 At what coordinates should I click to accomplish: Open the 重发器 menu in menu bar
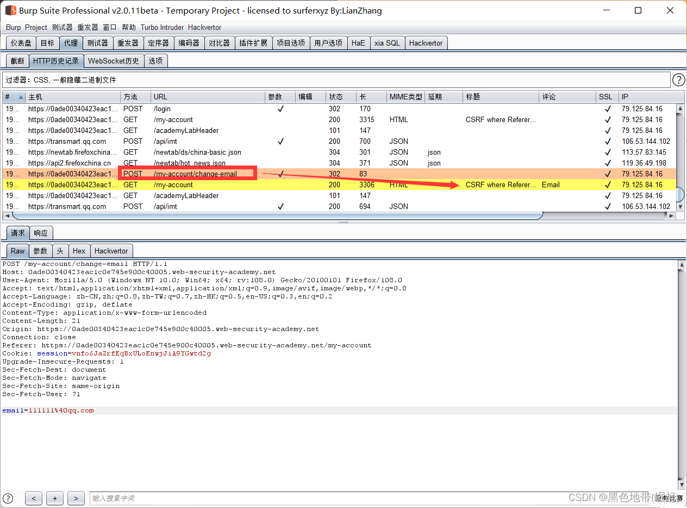(x=88, y=27)
